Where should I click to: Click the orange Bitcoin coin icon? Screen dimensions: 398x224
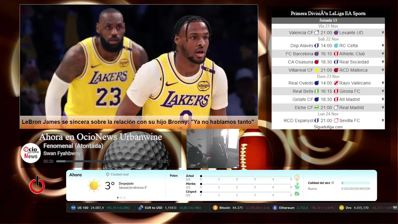click(x=215, y=208)
